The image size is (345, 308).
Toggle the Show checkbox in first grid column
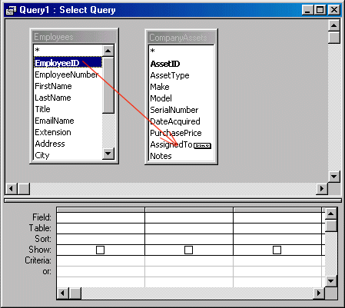[x=100, y=250]
